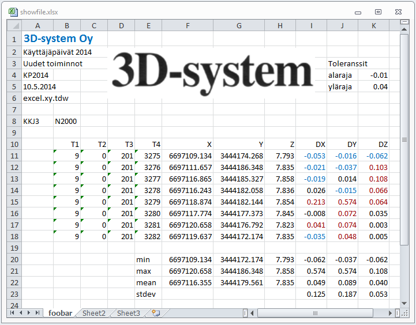Viewport: 416px width, 325px height.
Task: Select the DX header cell
Action: click(312, 145)
